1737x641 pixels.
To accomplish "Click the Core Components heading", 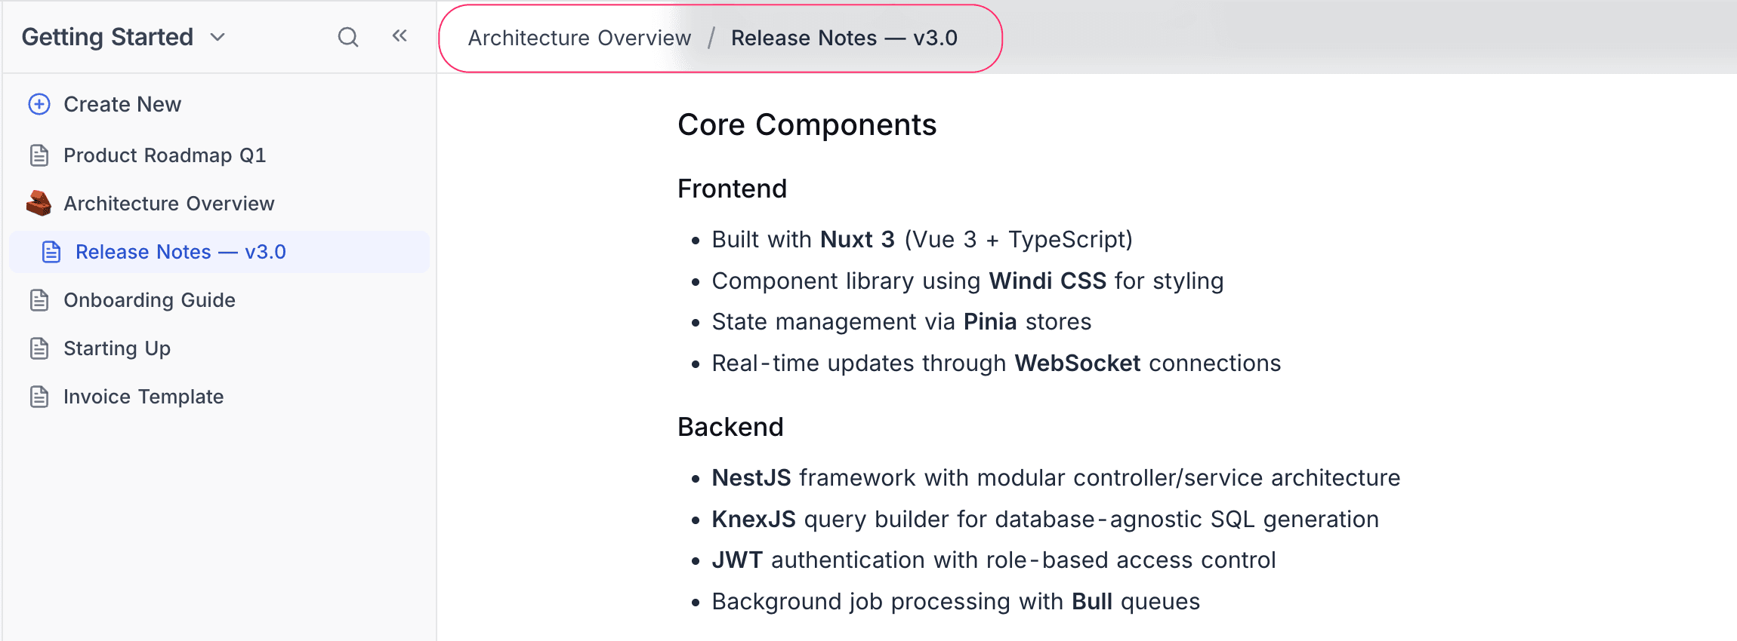I will point(807,125).
